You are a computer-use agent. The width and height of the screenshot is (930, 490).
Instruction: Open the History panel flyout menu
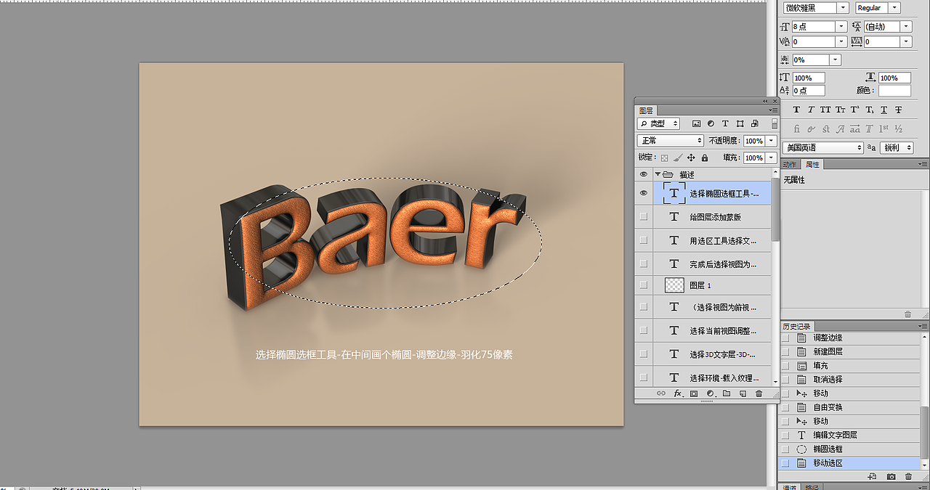(x=923, y=327)
